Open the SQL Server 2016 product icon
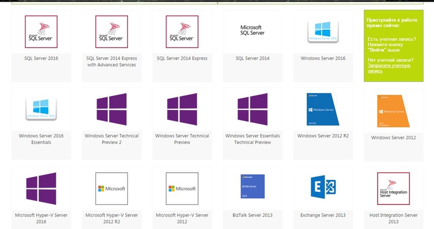Image resolution: width=434 pixels, height=229 pixels. pyautogui.click(x=41, y=32)
